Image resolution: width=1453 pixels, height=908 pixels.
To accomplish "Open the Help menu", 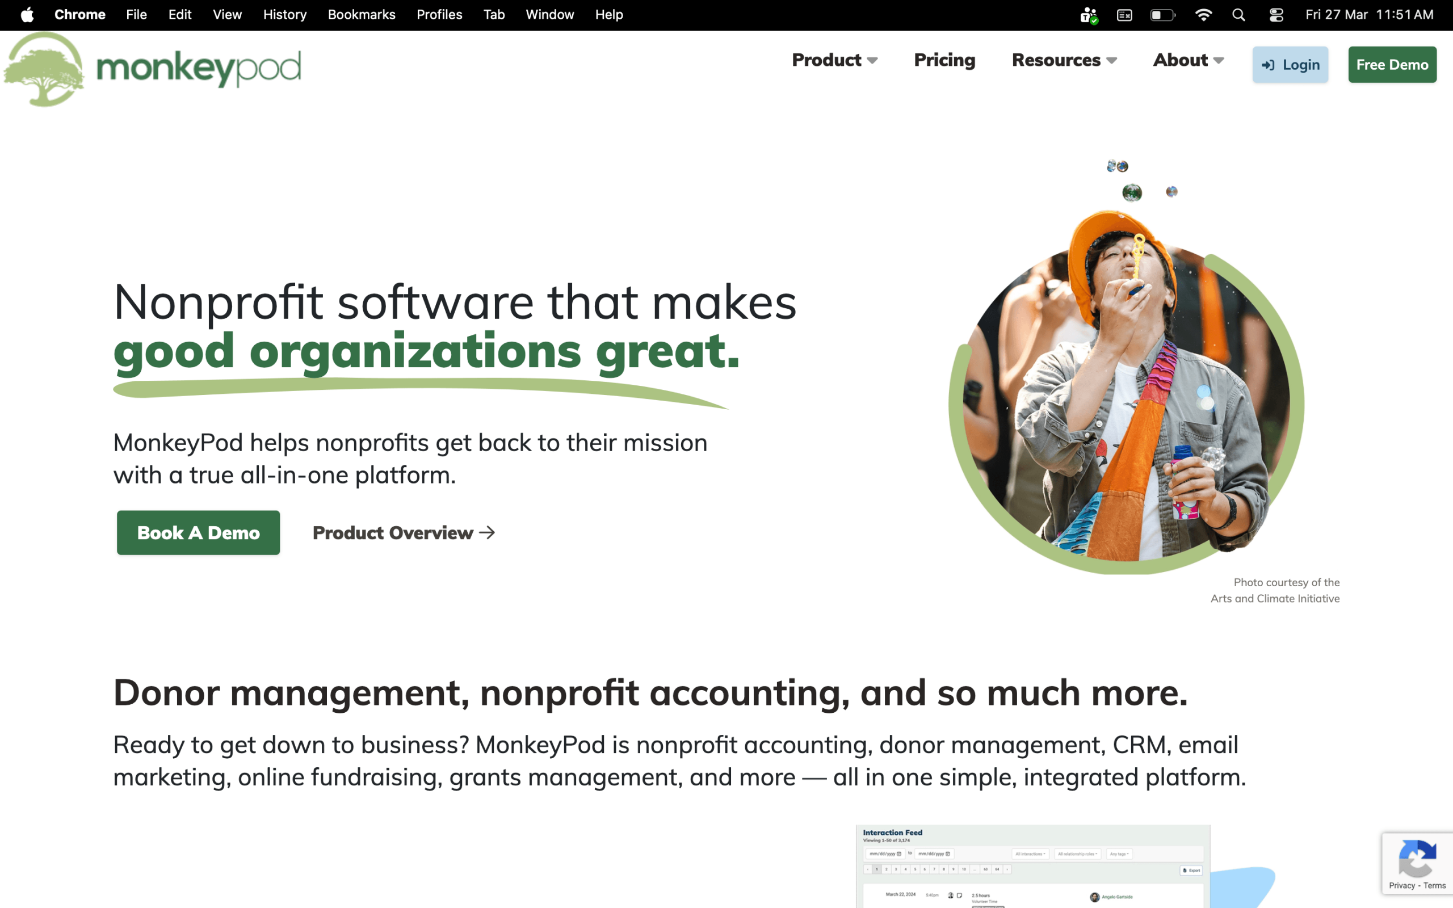I will [x=609, y=14].
